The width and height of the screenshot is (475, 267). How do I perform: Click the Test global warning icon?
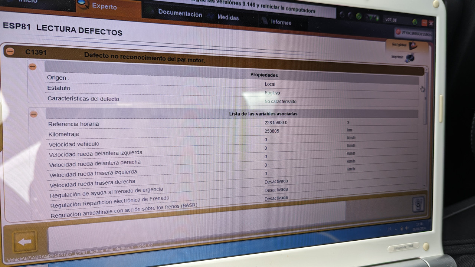click(413, 46)
